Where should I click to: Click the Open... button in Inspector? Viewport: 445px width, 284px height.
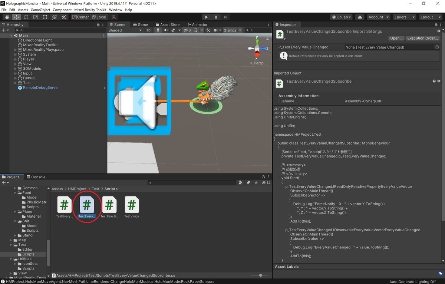[396, 38]
